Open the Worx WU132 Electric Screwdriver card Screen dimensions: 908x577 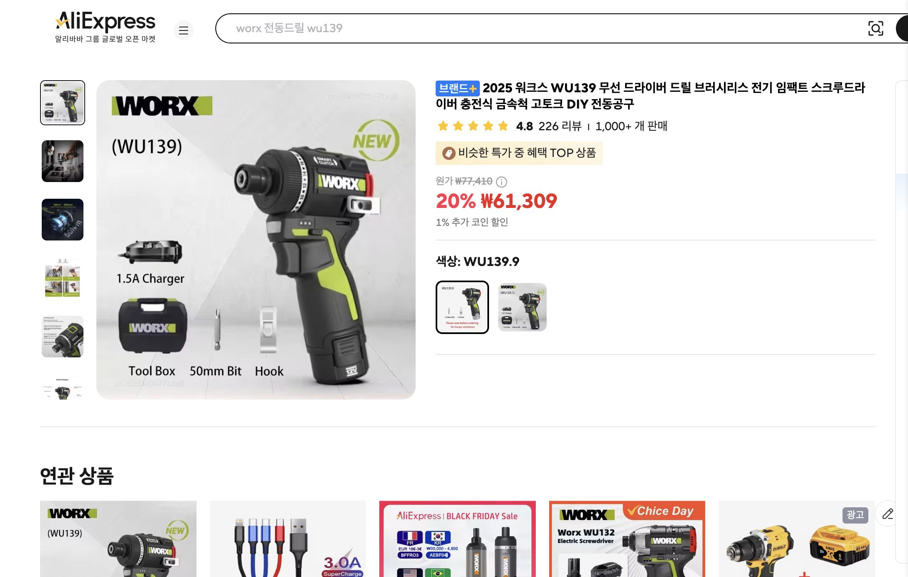point(627,539)
